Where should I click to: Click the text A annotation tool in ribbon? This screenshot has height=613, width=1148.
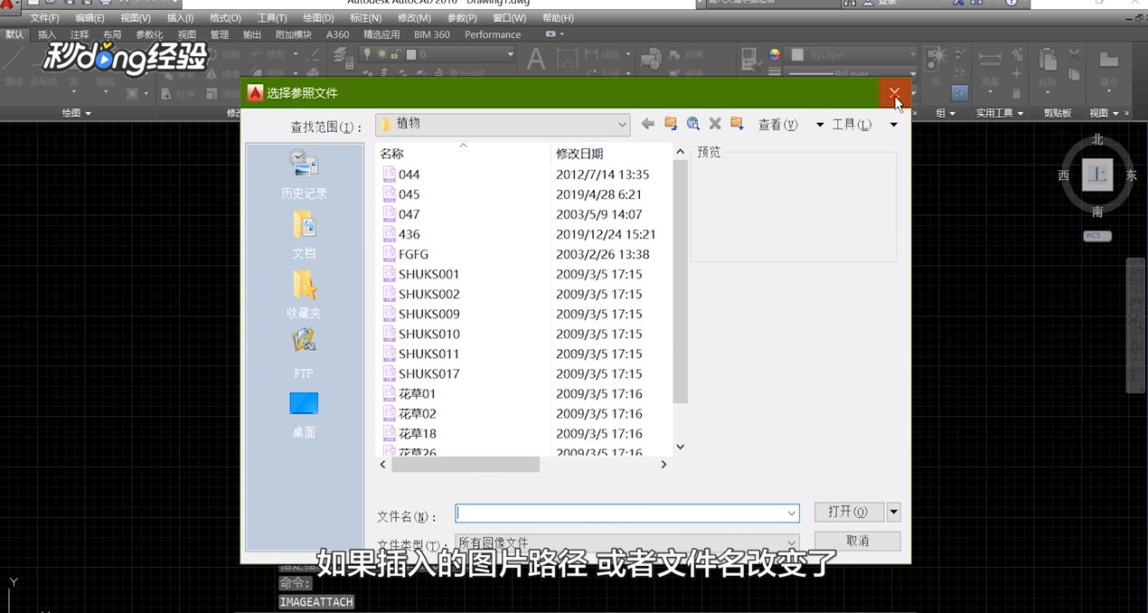click(536, 60)
